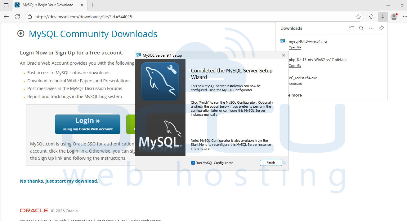Click "No thanks, just start my download"
The image size is (407, 221).
pos(59,181)
